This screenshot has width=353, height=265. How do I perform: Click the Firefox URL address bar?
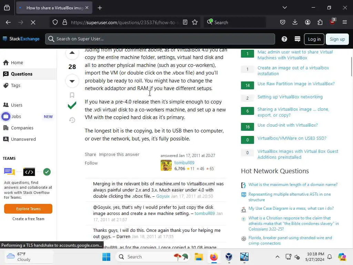124,22
